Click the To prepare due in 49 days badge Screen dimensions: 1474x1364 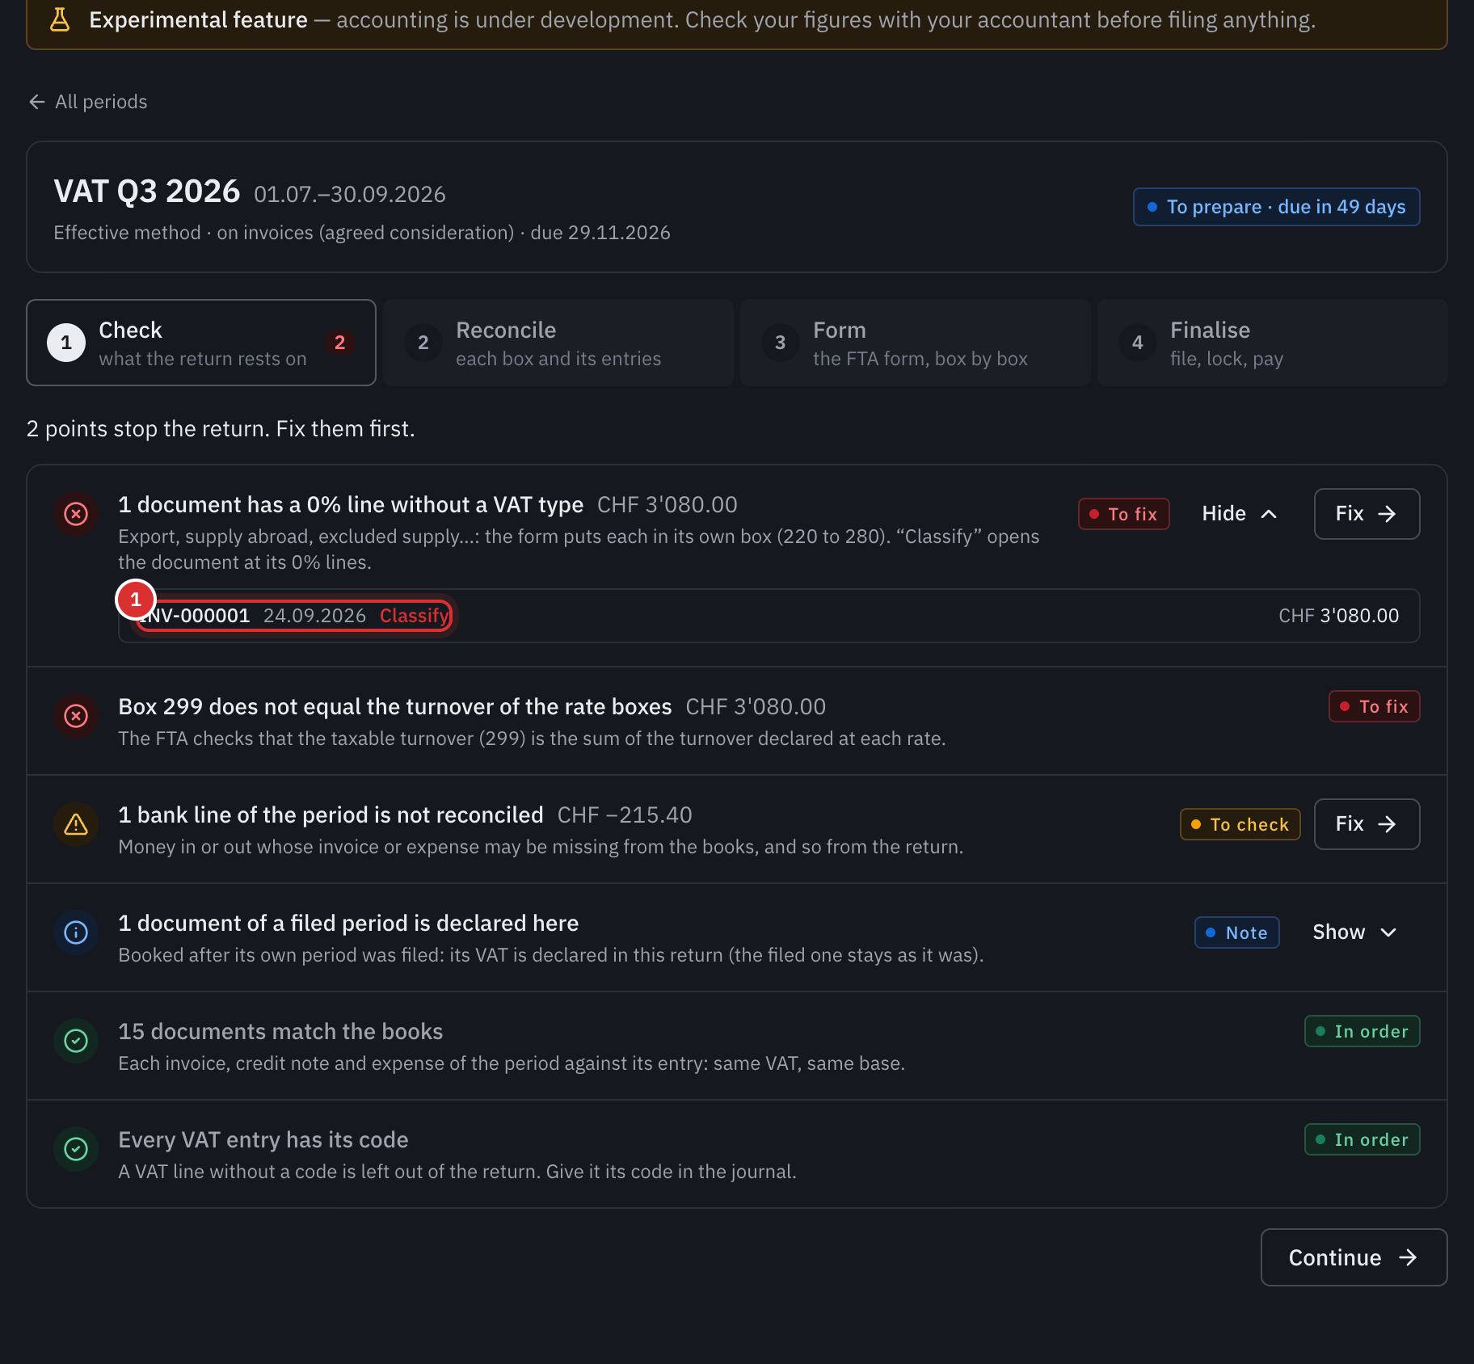tap(1276, 207)
